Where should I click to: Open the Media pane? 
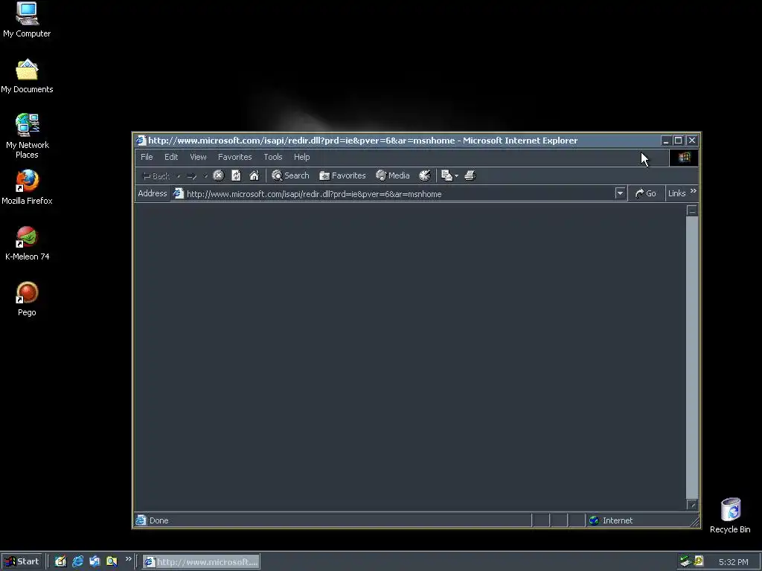click(393, 175)
